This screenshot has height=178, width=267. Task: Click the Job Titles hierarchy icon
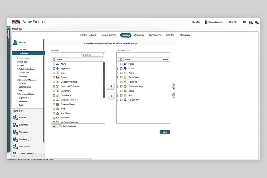click(58, 113)
